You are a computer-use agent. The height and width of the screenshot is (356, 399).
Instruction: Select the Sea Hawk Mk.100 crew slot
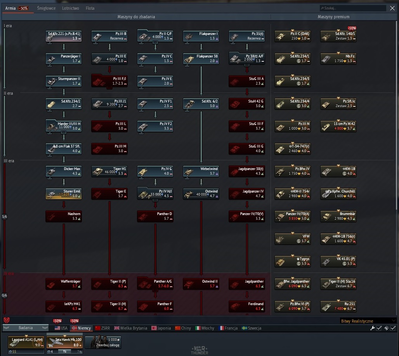(65, 342)
